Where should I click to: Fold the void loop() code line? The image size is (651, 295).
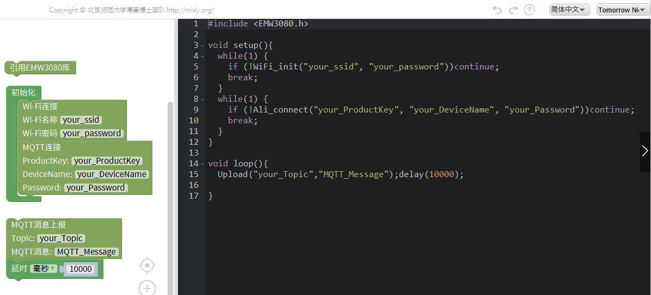203,164
